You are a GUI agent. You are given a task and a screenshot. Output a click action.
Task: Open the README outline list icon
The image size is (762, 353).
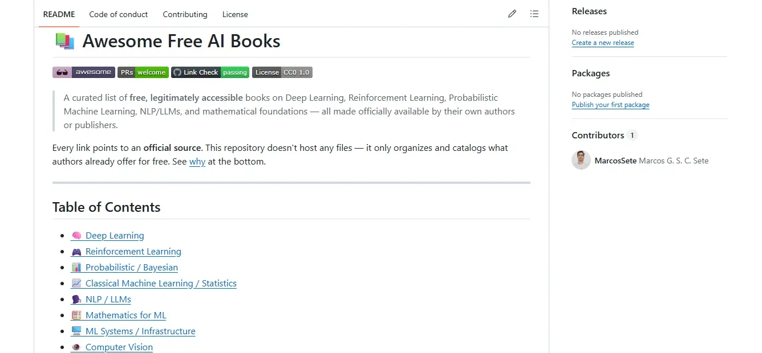[x=534, y=14]
